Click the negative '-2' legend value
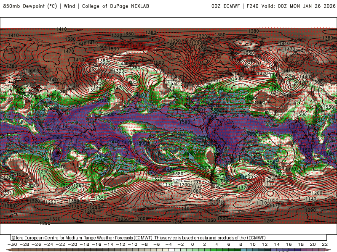 181,244
